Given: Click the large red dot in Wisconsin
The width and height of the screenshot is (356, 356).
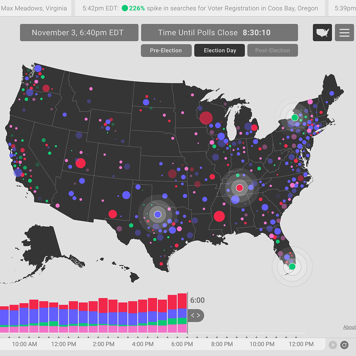Looking at the screenshot, I should [206, 118].
